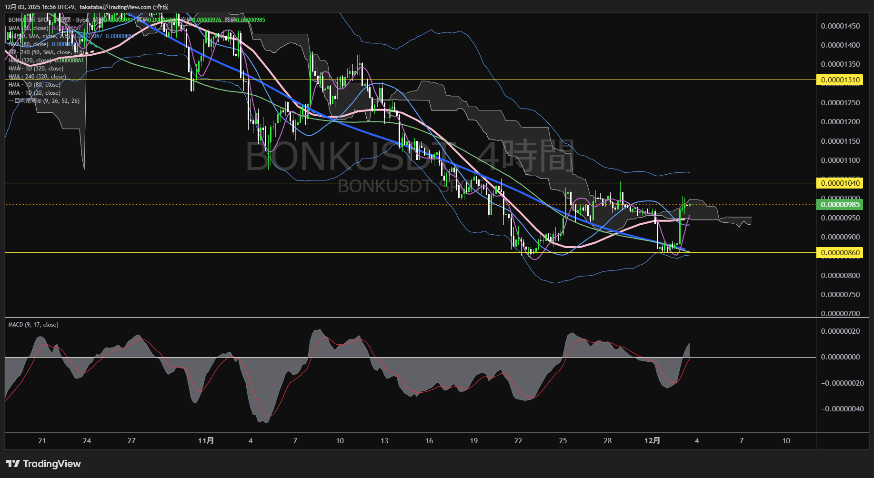Select the HMA (20, close) indicator legend
Screen dimensions: 874x478
(29, 28)
